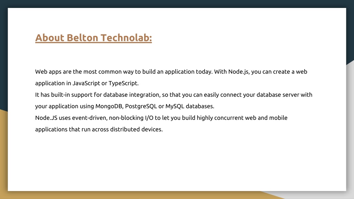
Task: Select the word JavaScript
Action: (x=86, y=83)
